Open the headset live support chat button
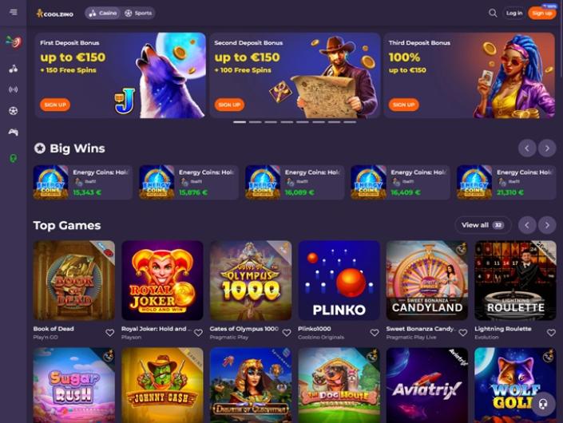 (543, 404)
